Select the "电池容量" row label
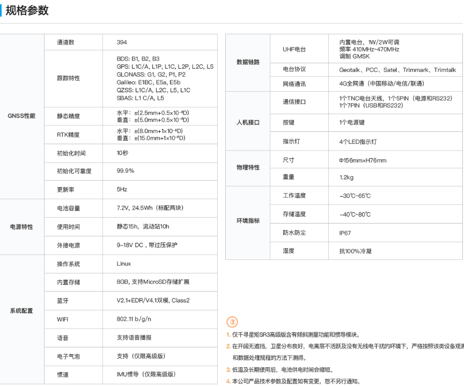 point(68,208)
